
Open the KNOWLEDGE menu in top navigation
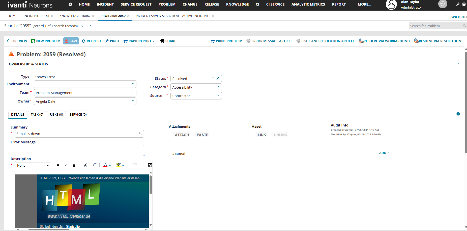pyautogui.click(x=237, y=4)
